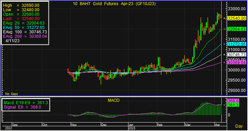Click the green arrow marker beside 32004.63

224,29
